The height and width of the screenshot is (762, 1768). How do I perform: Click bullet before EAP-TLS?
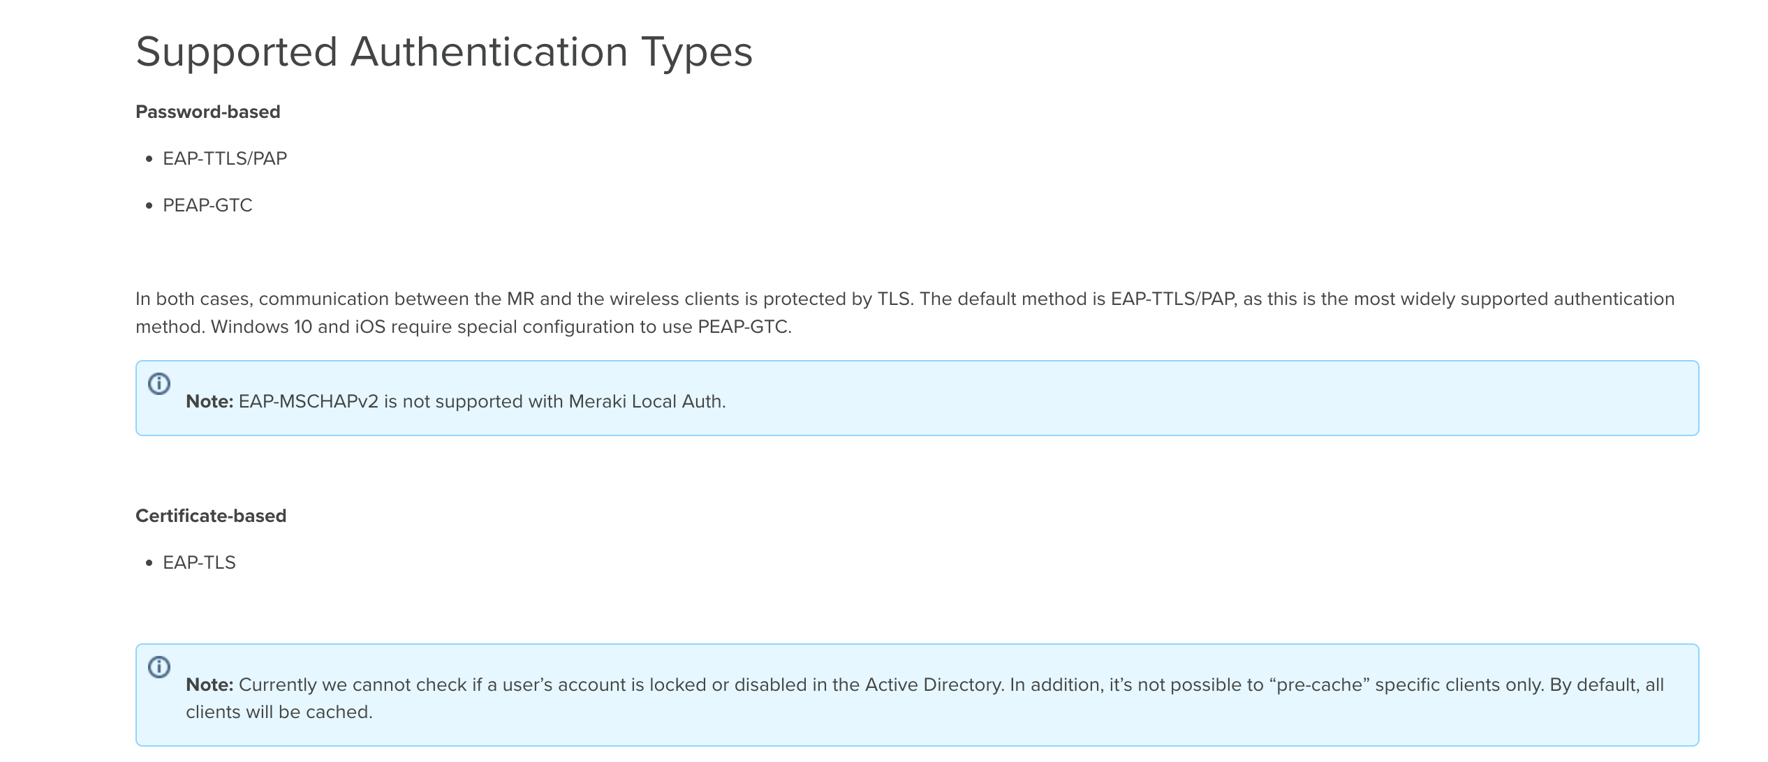(x=149, y=563)
